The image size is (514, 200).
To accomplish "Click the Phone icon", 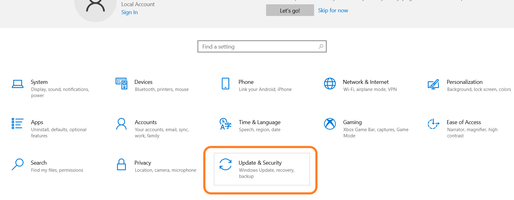I will pos(225,84).
